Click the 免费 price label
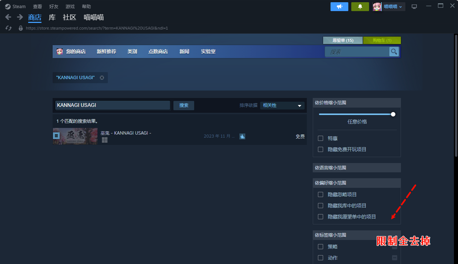The image size is (458, 264). 300,136
